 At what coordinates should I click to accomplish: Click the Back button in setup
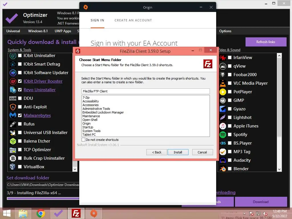[157, 152]
